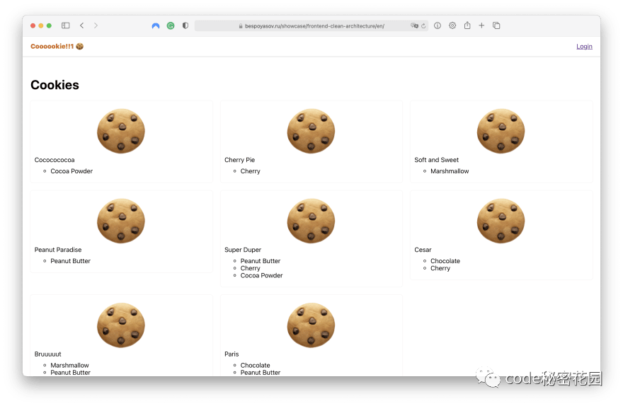Select the Soft and Sweet title

tap(436, 160)
